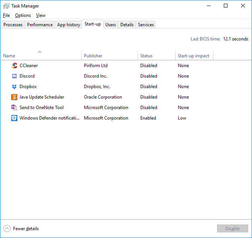Open the View menu
Image resolution: width=252 pixels, height=238 pixels.
pos(41,15)
